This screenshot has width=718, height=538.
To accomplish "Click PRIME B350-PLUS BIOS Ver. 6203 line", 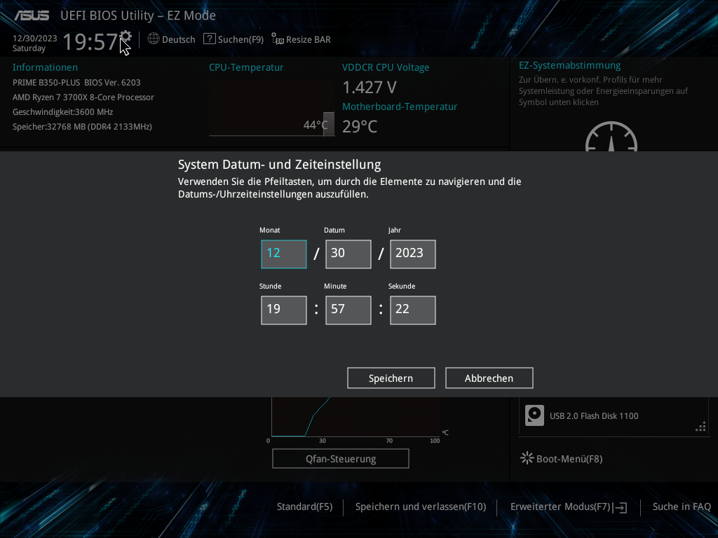I will pos(76,83).
